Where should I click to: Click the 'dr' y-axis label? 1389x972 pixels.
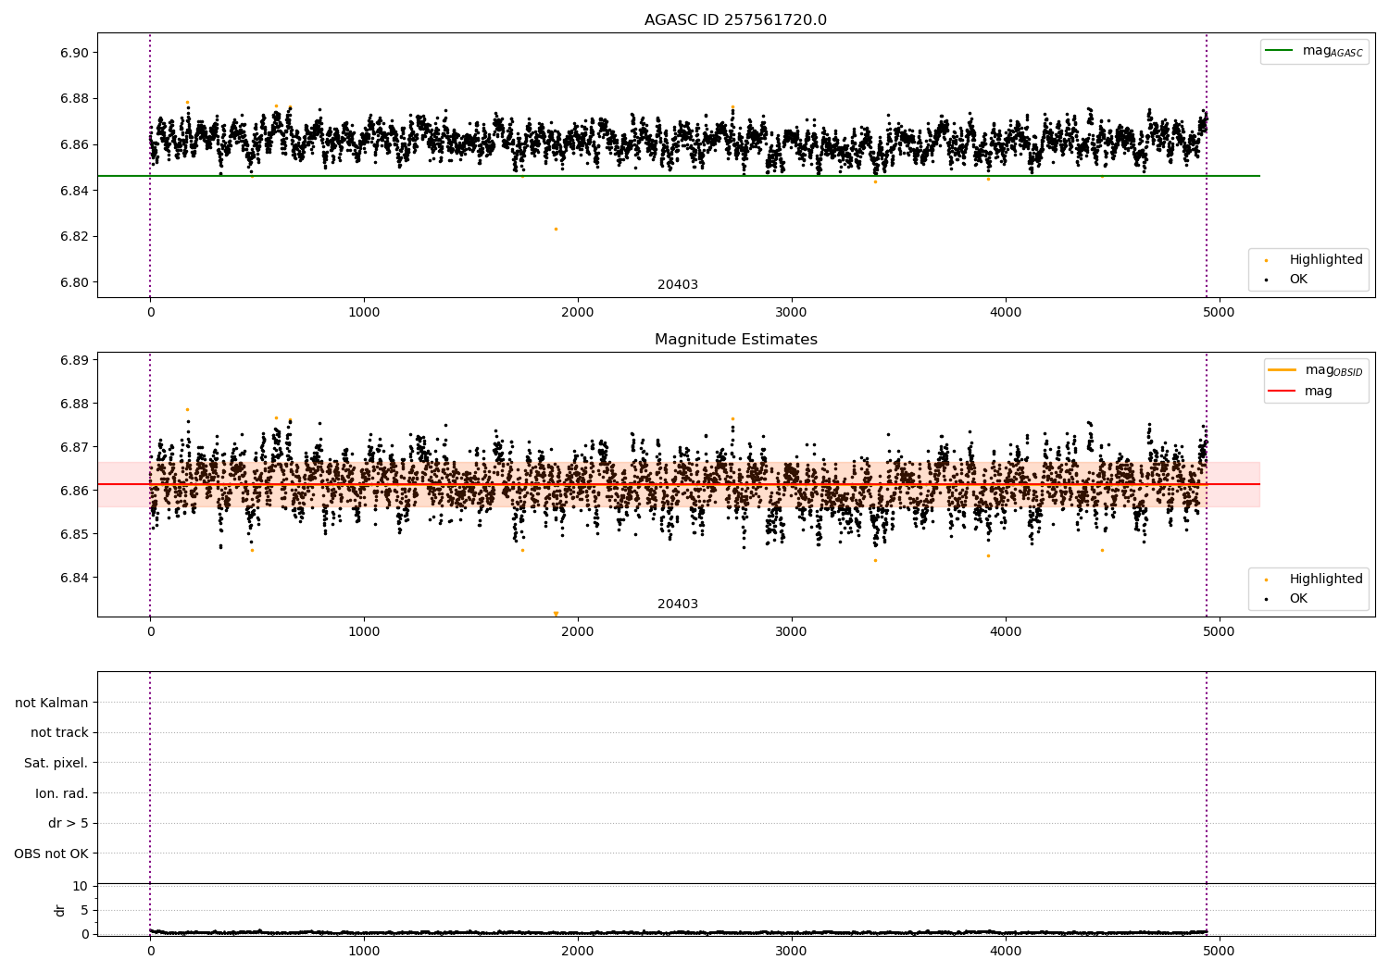(x=60, y=910)
